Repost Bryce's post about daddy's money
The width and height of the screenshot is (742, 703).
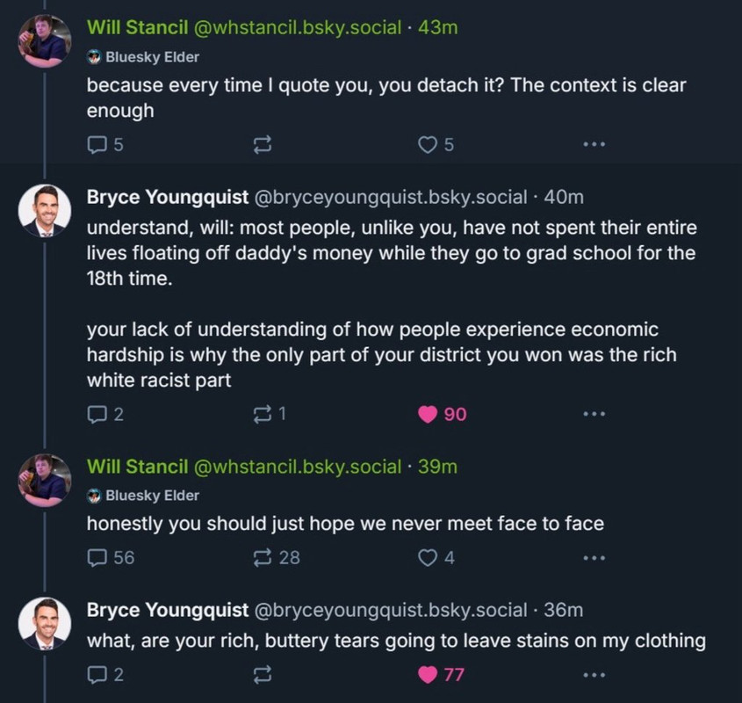coord(261,414)
